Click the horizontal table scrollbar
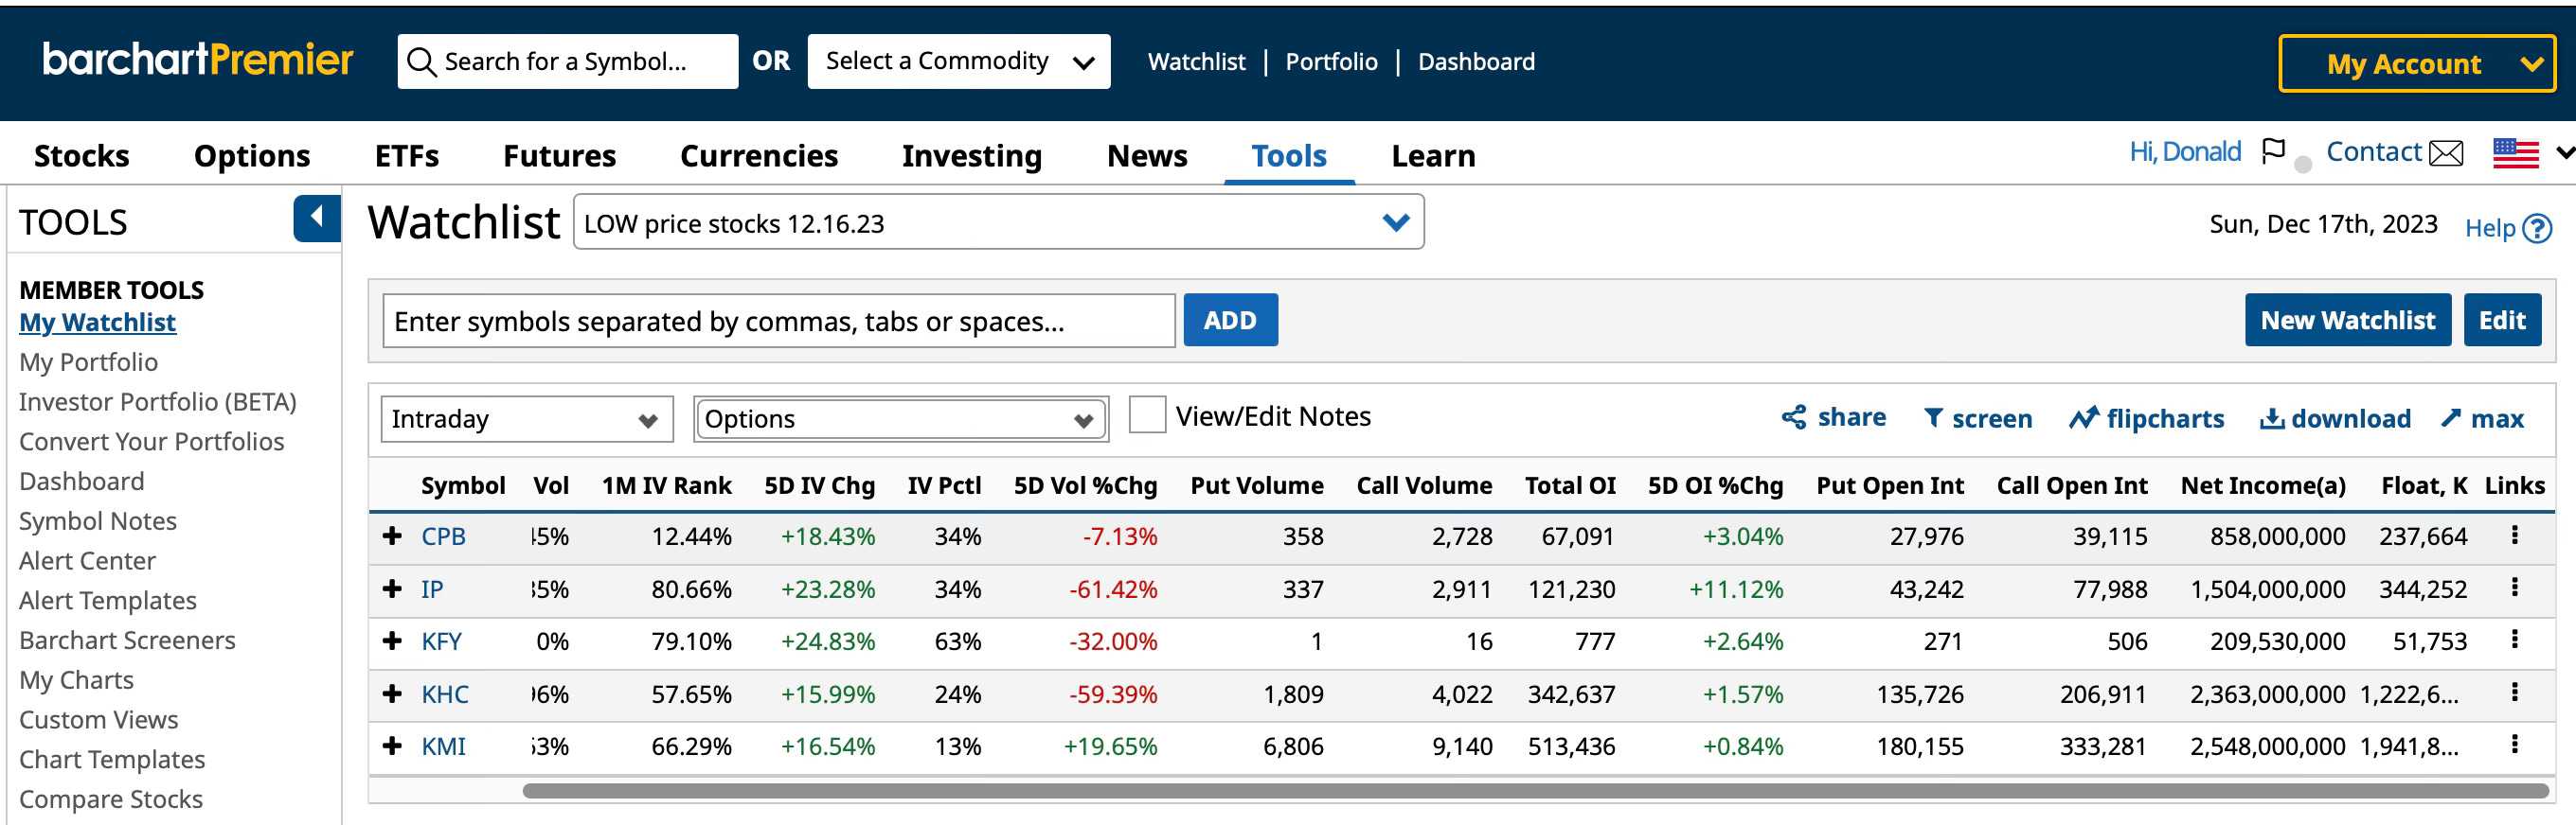The width and height of the screenshot is (2576, 825). (1535, 791)
